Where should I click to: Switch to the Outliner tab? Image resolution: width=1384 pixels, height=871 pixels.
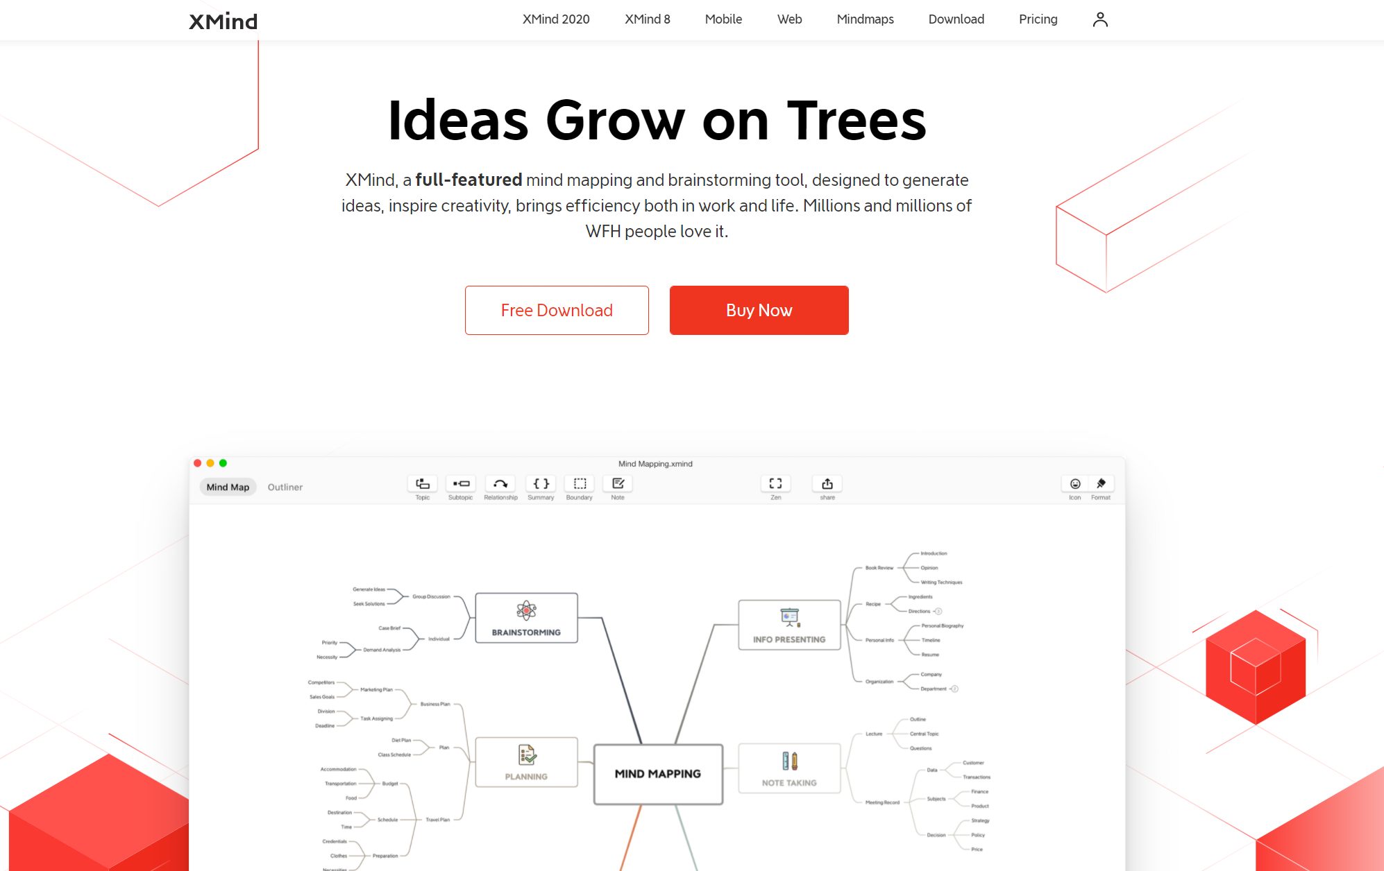285,487
